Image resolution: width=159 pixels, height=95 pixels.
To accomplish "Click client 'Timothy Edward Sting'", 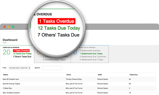I will click(74, 79).
